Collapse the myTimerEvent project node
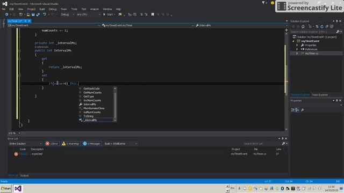Screen dimensions: 344x193 click(x=293, y=41)
